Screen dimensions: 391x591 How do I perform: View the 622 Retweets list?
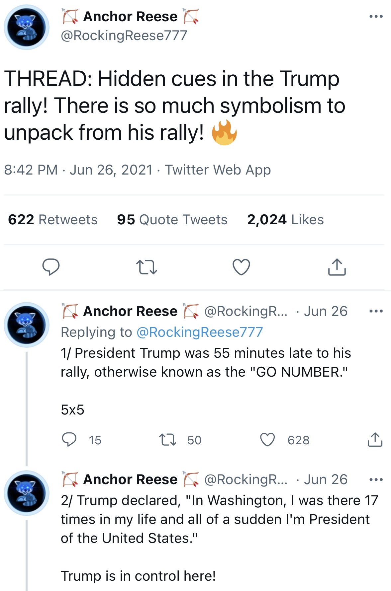coord(53,220)
